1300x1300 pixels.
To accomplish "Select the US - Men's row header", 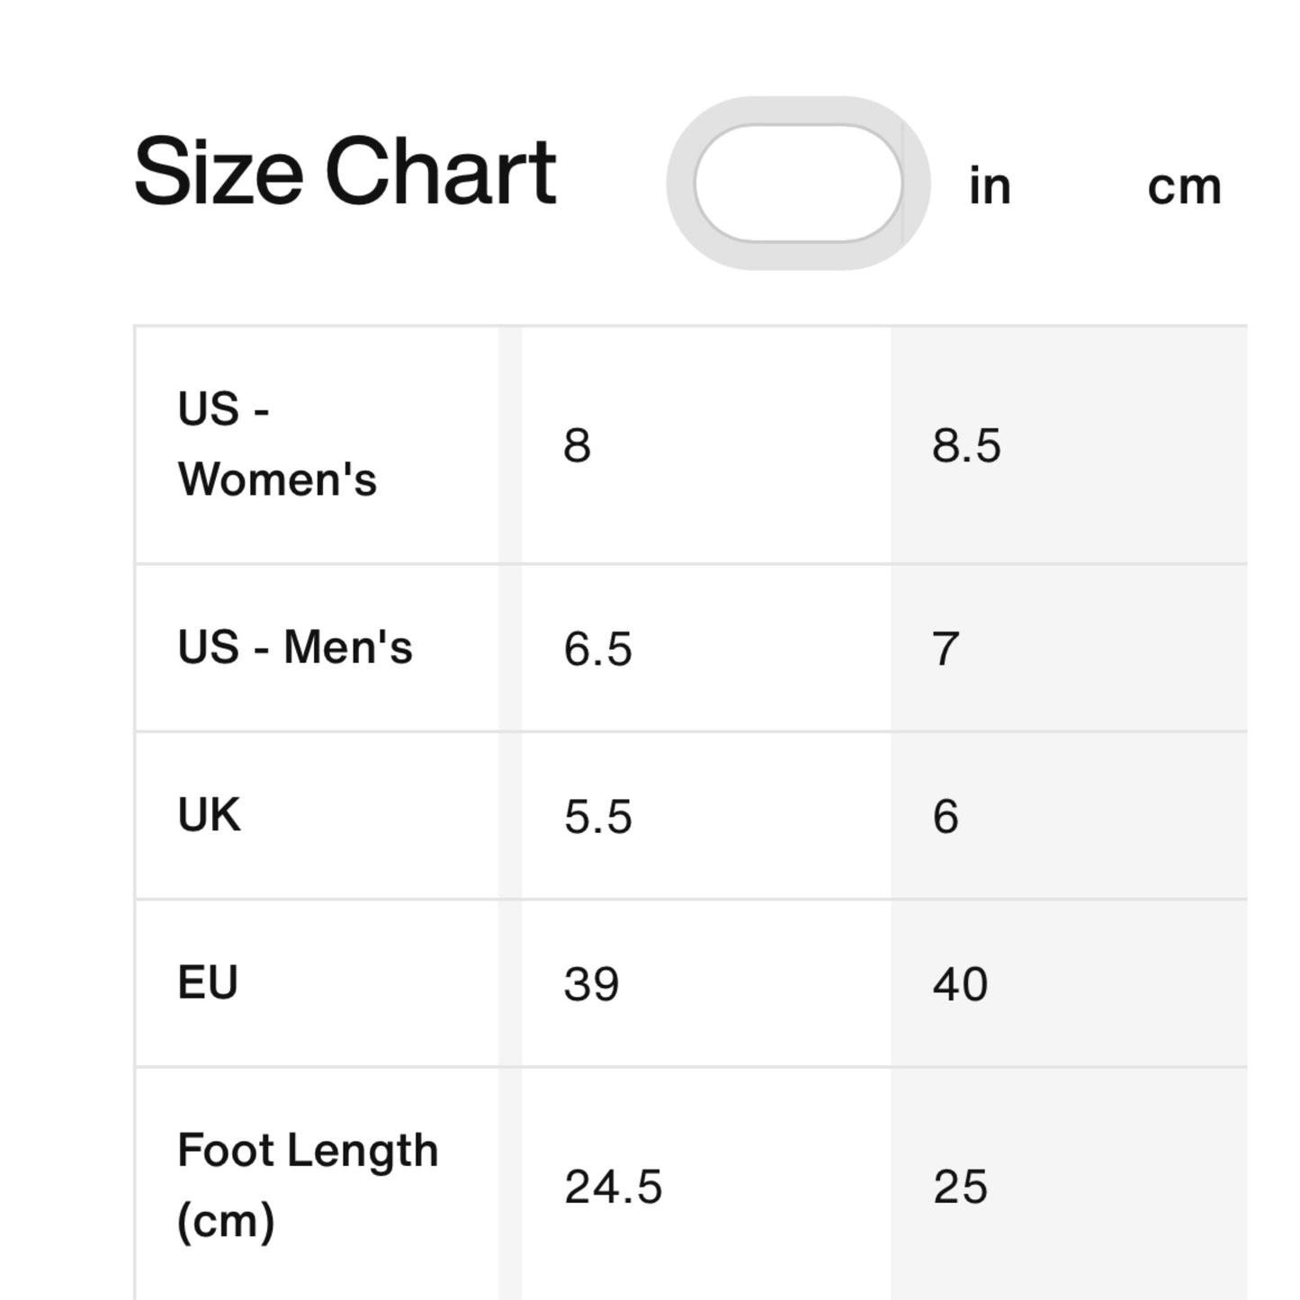I will [295, 648].
